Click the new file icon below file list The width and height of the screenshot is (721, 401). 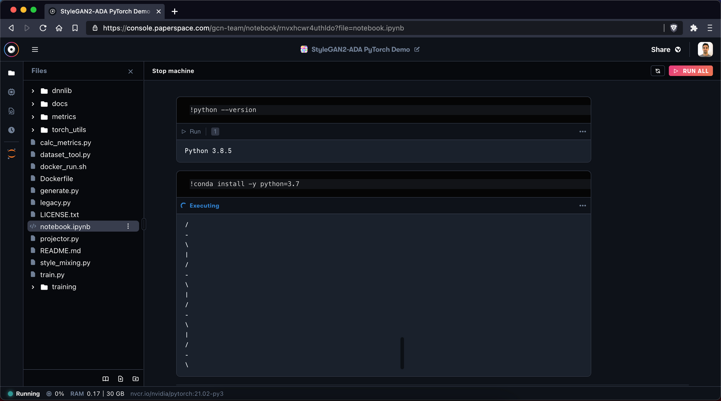(x=120, y=379)
